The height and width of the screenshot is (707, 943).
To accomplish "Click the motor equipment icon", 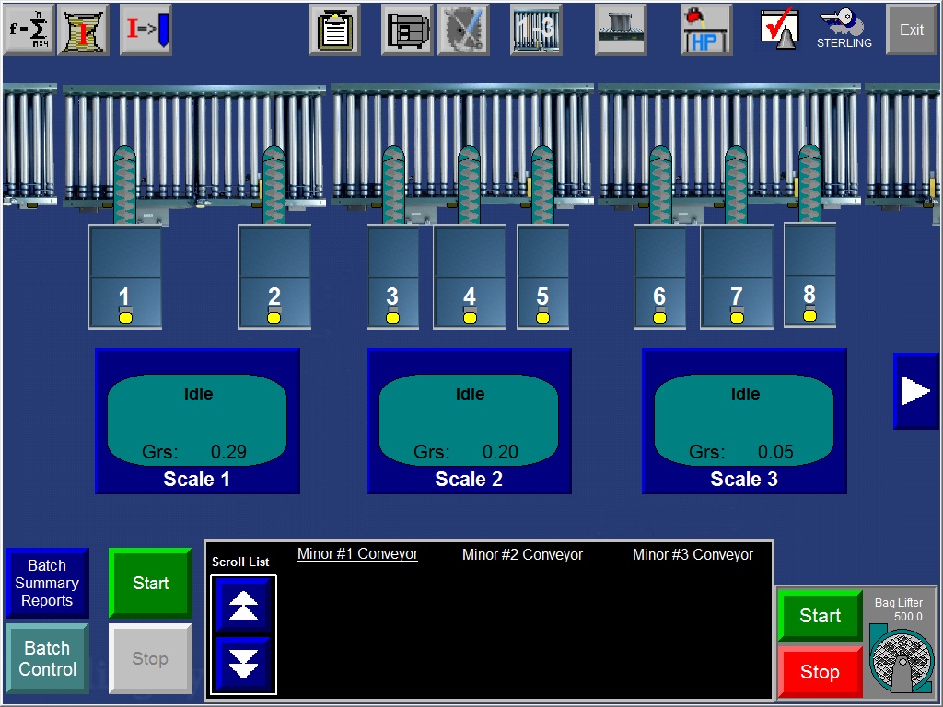I will click(x=407, y=29).
